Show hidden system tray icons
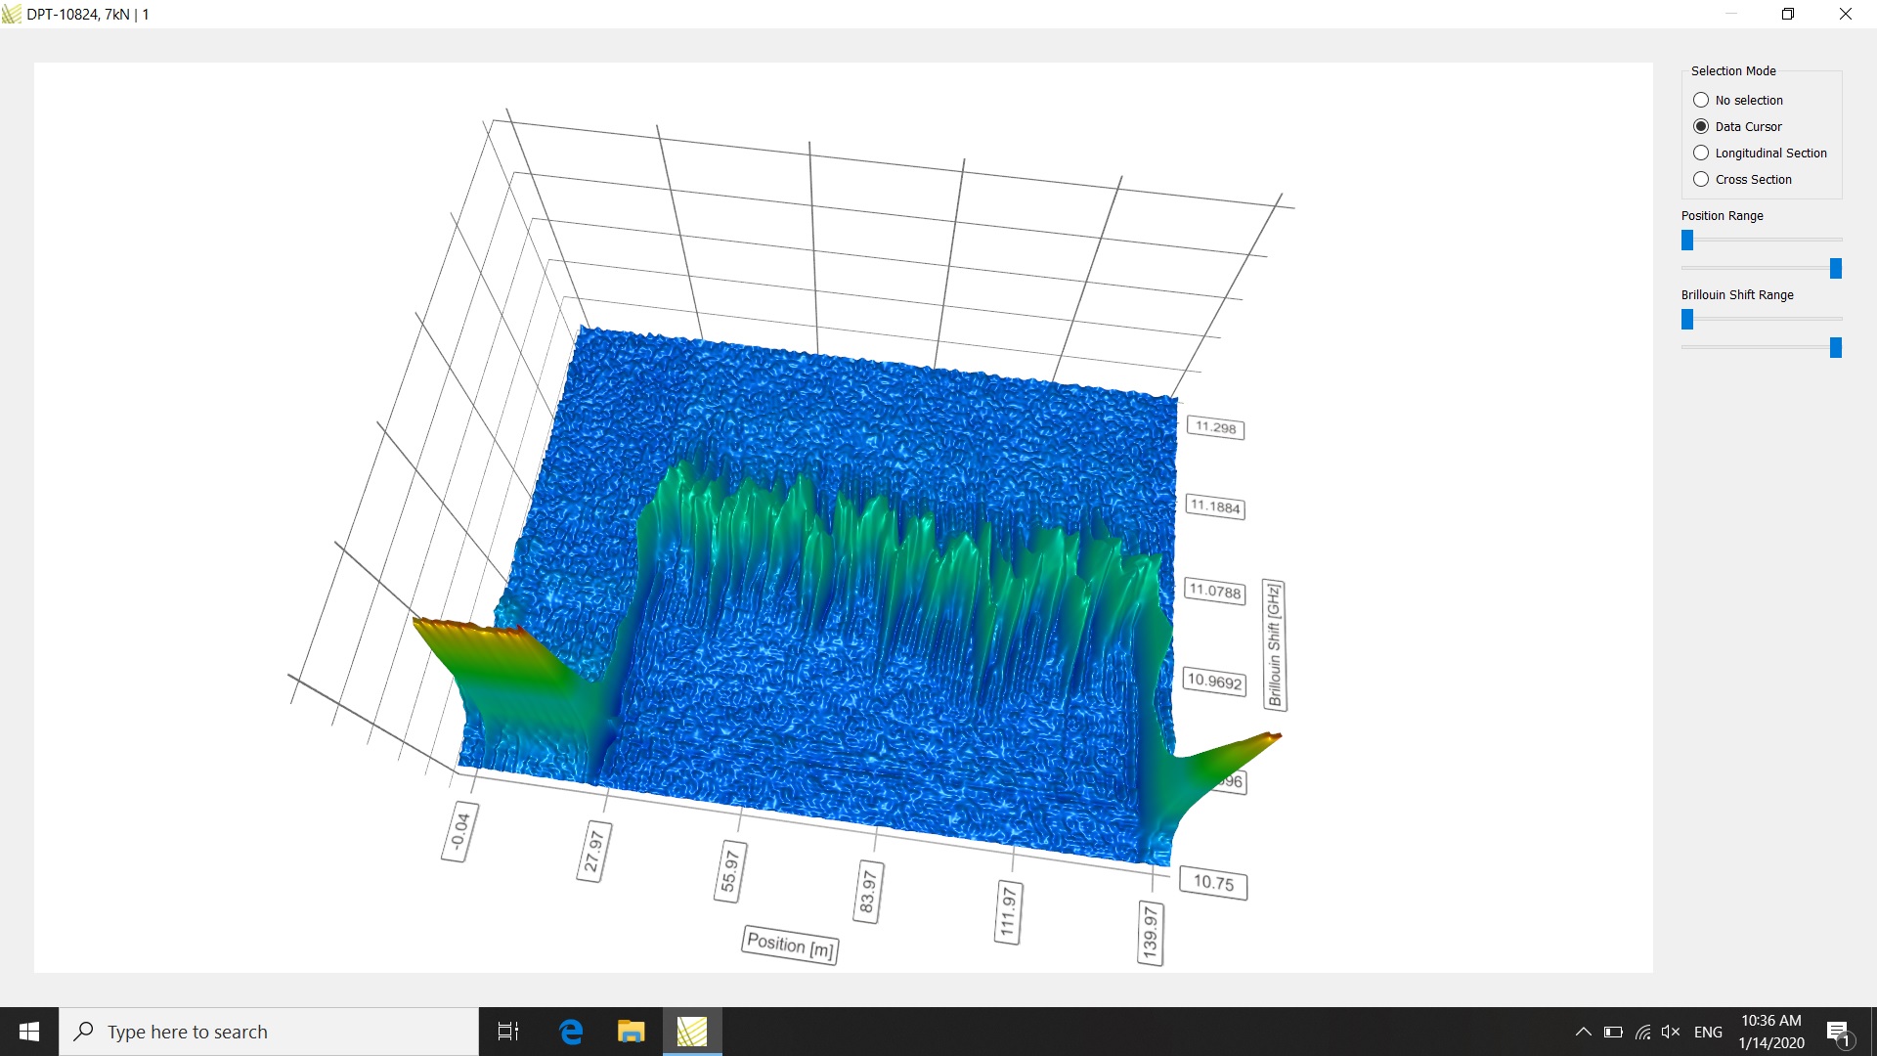The width and height of the screenshot is (1877, 1056). 1583,1032
